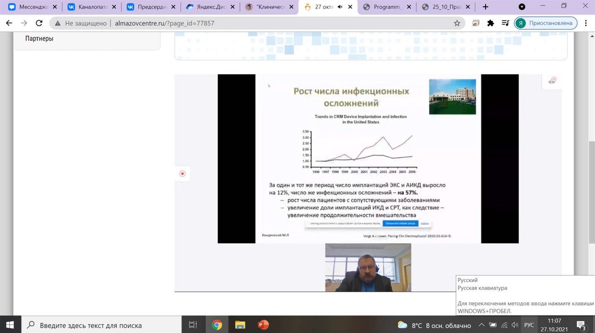This screenshot has height=333, width=595.
Task: Click the red record icon left of video
Action: [182, 173]
